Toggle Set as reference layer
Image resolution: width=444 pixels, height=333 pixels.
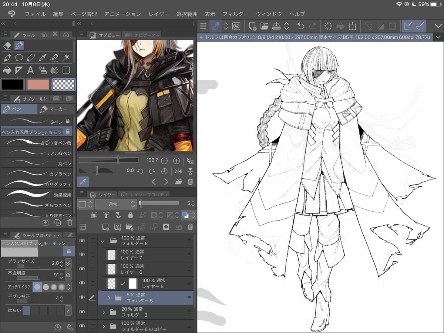point(106,215)
